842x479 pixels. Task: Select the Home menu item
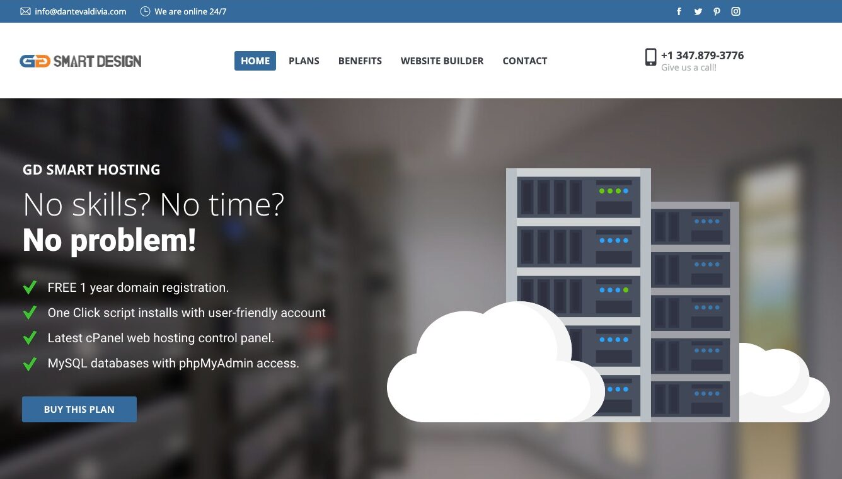click(255, 61)
